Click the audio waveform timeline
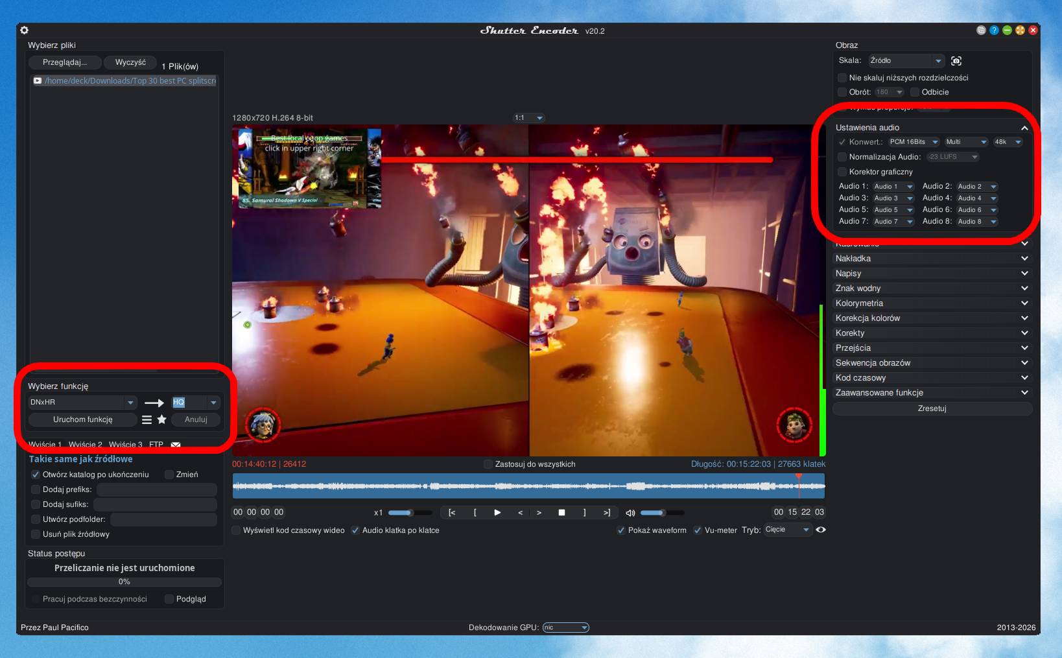Image resolution: width=1062 pixels, height=658 pixels. click(x=528, y=486)
